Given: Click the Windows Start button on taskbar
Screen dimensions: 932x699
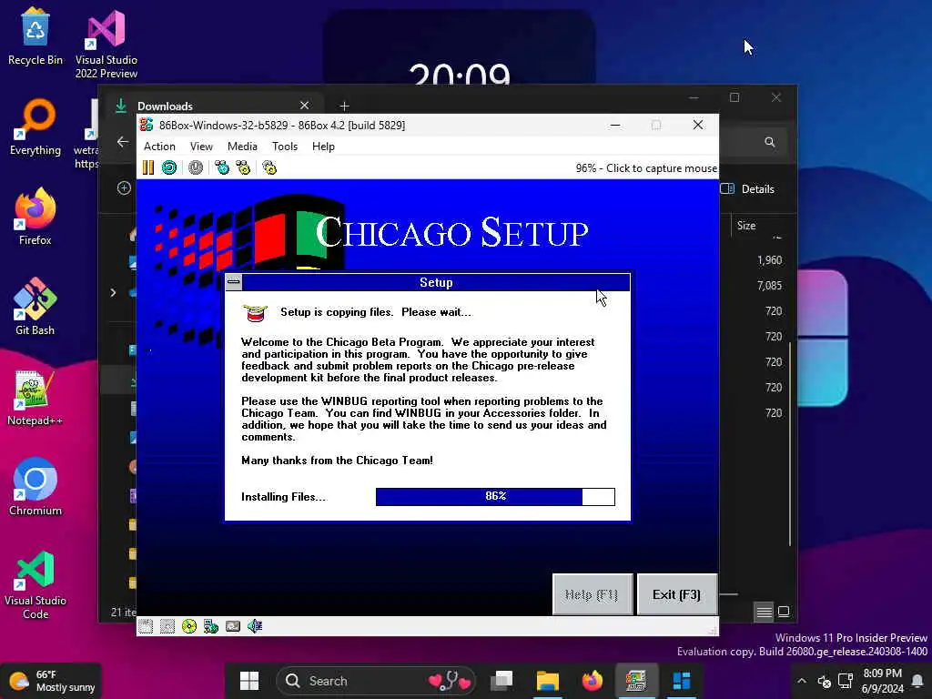Looking at the screenshot, I should click(x=249, y=681).
